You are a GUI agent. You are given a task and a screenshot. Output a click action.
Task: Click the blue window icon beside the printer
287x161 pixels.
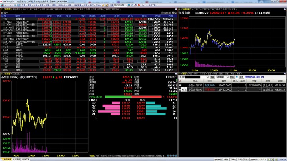click(x=18, y=6)
